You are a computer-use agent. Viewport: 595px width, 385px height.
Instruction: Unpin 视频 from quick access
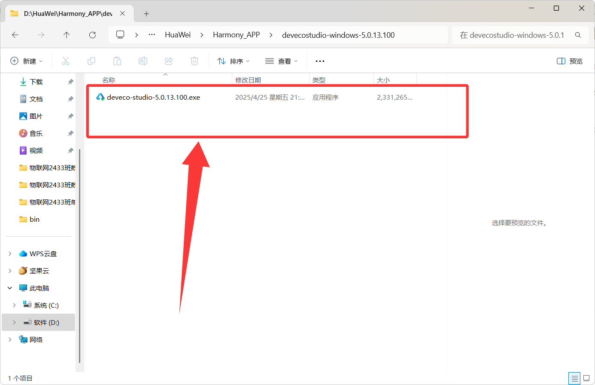click(70, 150)
